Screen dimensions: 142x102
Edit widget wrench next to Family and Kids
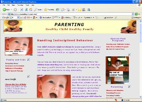click(x=28, y=59)
